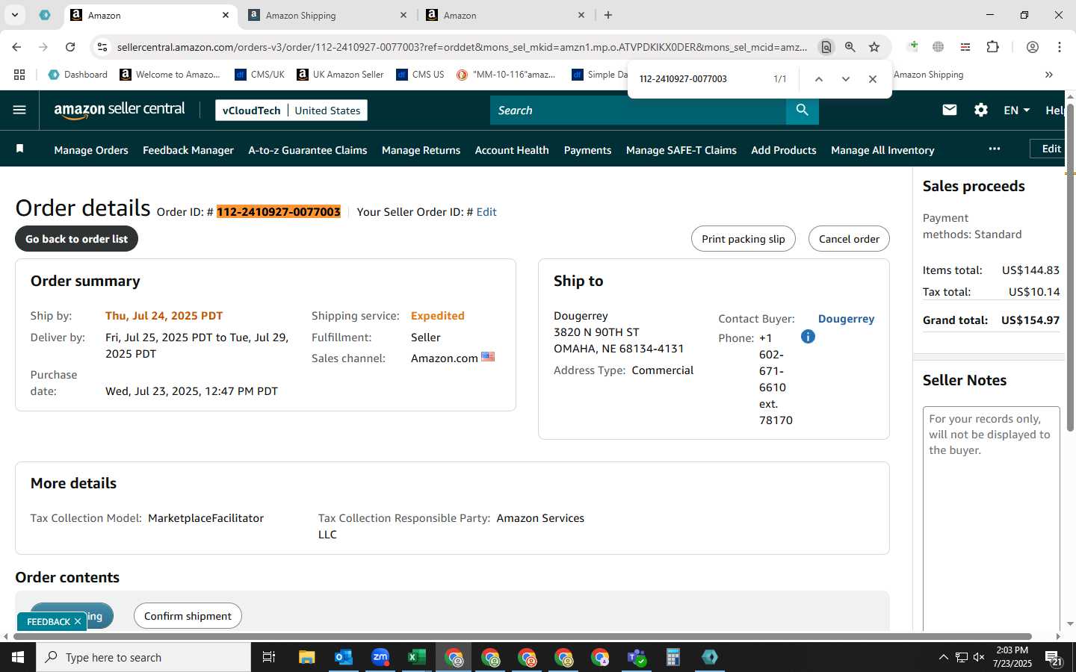Open Manage Orders in the nav
The width and height of the screenshot is (1076, 672).
pos(91,150)
